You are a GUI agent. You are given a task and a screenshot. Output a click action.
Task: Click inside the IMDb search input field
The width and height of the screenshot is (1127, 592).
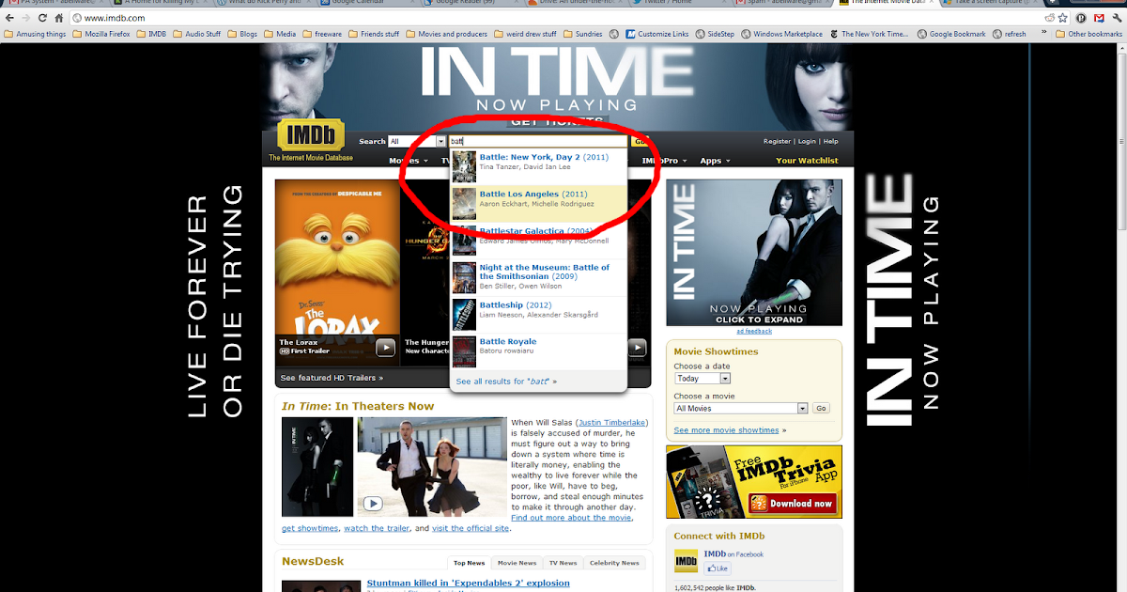[x=535, y=141]
